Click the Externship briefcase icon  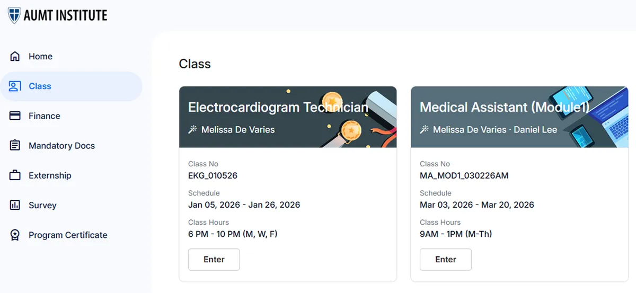tap(15, 175)
